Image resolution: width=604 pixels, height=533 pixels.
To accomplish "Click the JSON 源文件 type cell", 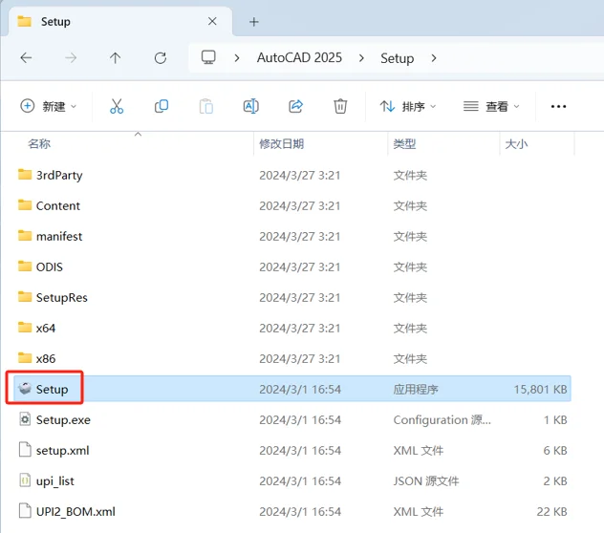I will (x=426, y=481).
